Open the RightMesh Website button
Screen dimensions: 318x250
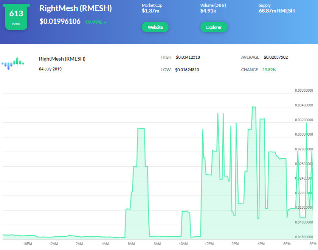point(155,27)
